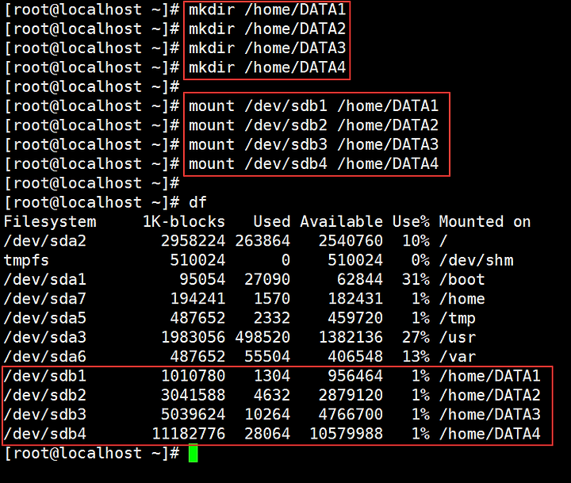571x483 pixels.
Task: Select the tmpfs filesystem entry
Action: [26, 260]
